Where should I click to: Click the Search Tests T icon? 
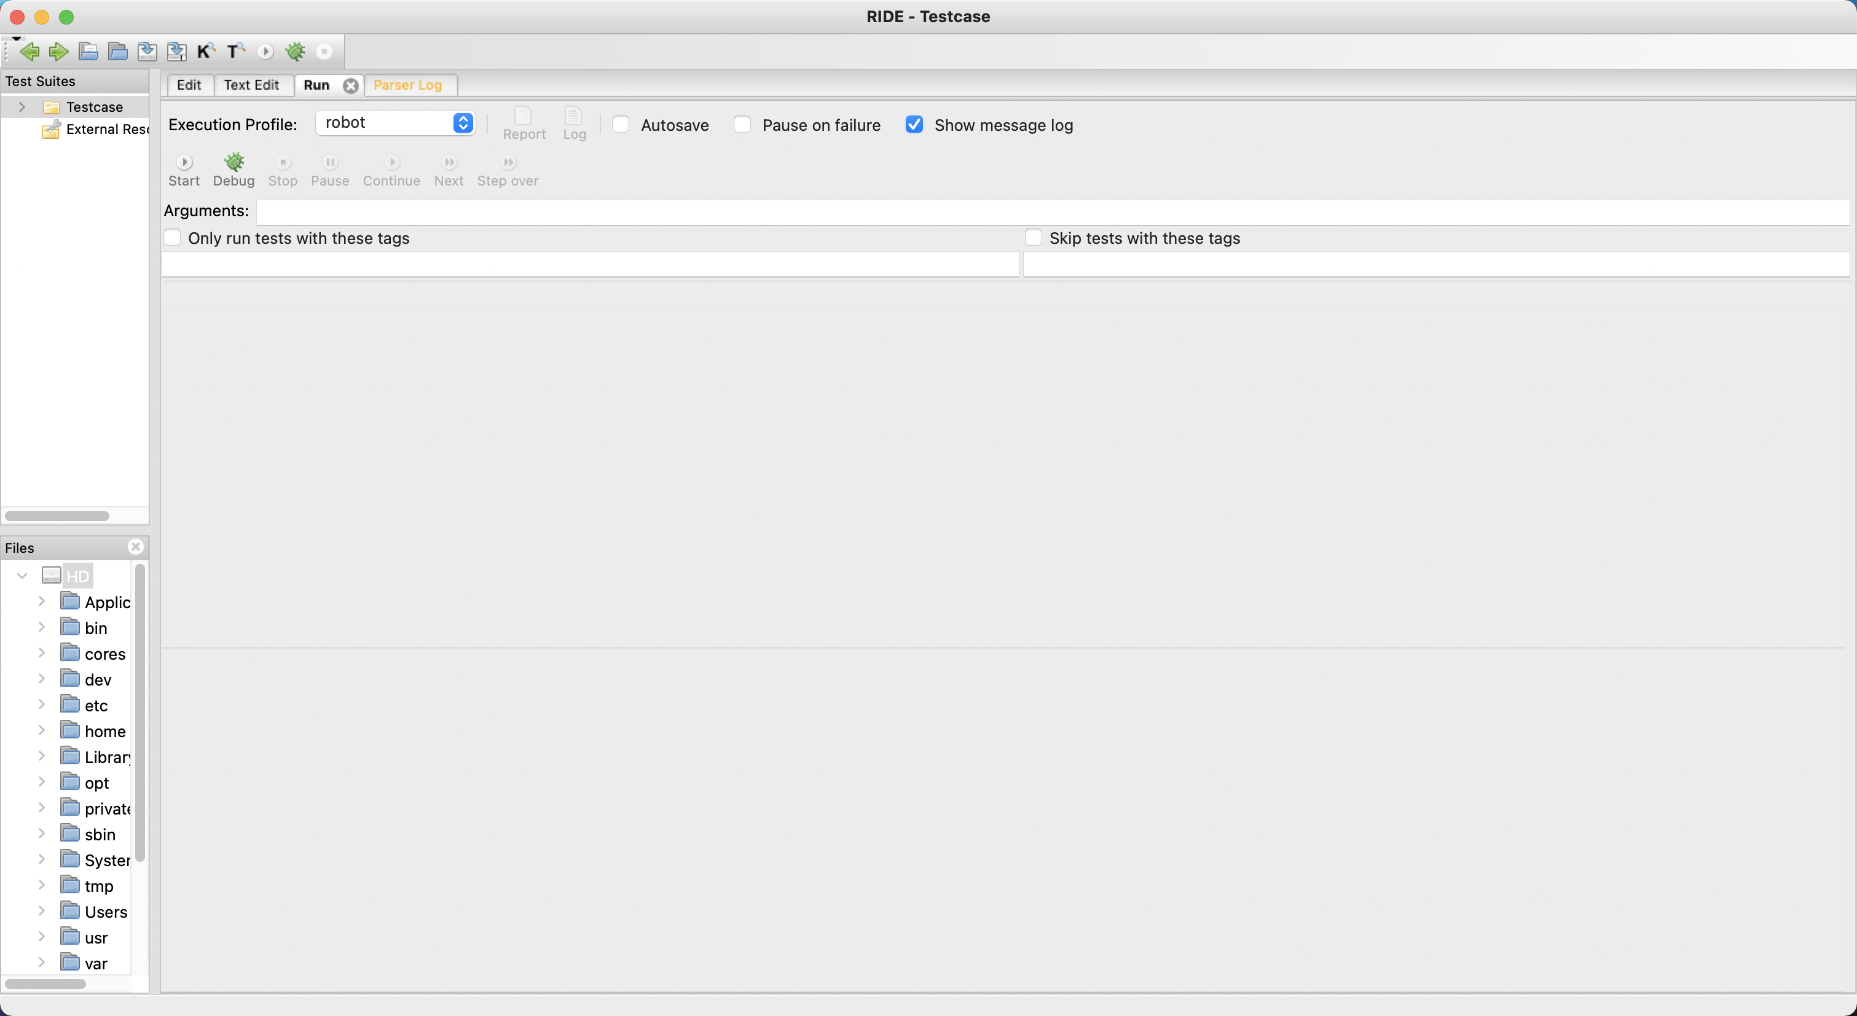point(235,51)
